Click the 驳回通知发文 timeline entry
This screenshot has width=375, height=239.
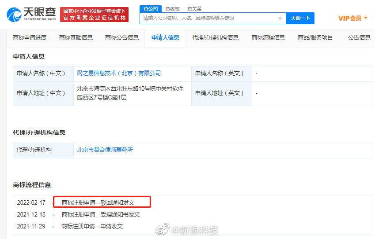click(98, 202)
